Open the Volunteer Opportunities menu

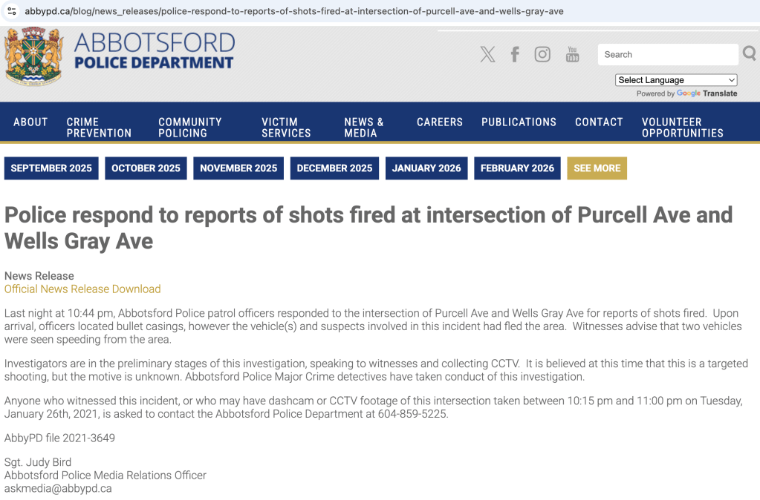[682, 128]
